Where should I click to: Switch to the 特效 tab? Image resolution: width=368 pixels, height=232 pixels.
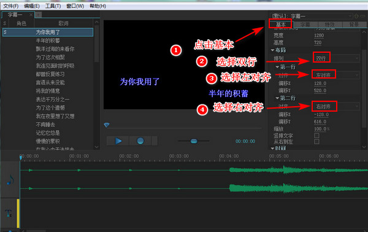(x=330, y=25)
